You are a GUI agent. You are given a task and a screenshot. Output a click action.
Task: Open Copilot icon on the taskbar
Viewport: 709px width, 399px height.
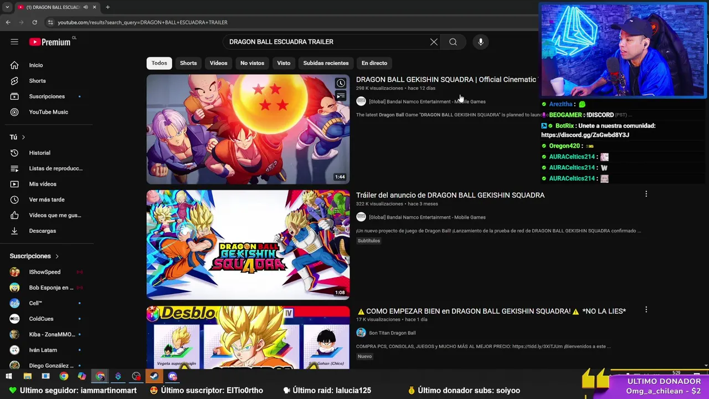[x=82, y=376]
